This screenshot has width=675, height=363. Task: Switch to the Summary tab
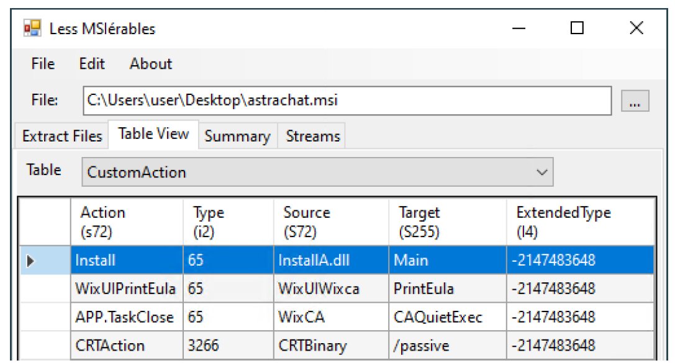pyautogui.click(x=237, y=137)
